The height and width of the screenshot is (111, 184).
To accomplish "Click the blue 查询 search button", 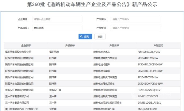I will [x=85, y=36].
